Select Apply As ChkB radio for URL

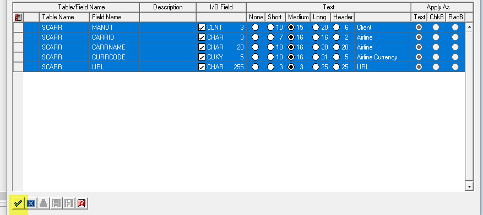click(436, 67)
